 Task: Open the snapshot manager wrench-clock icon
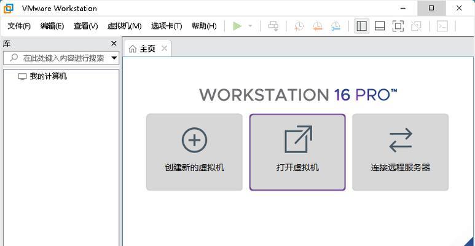point(336,26)
